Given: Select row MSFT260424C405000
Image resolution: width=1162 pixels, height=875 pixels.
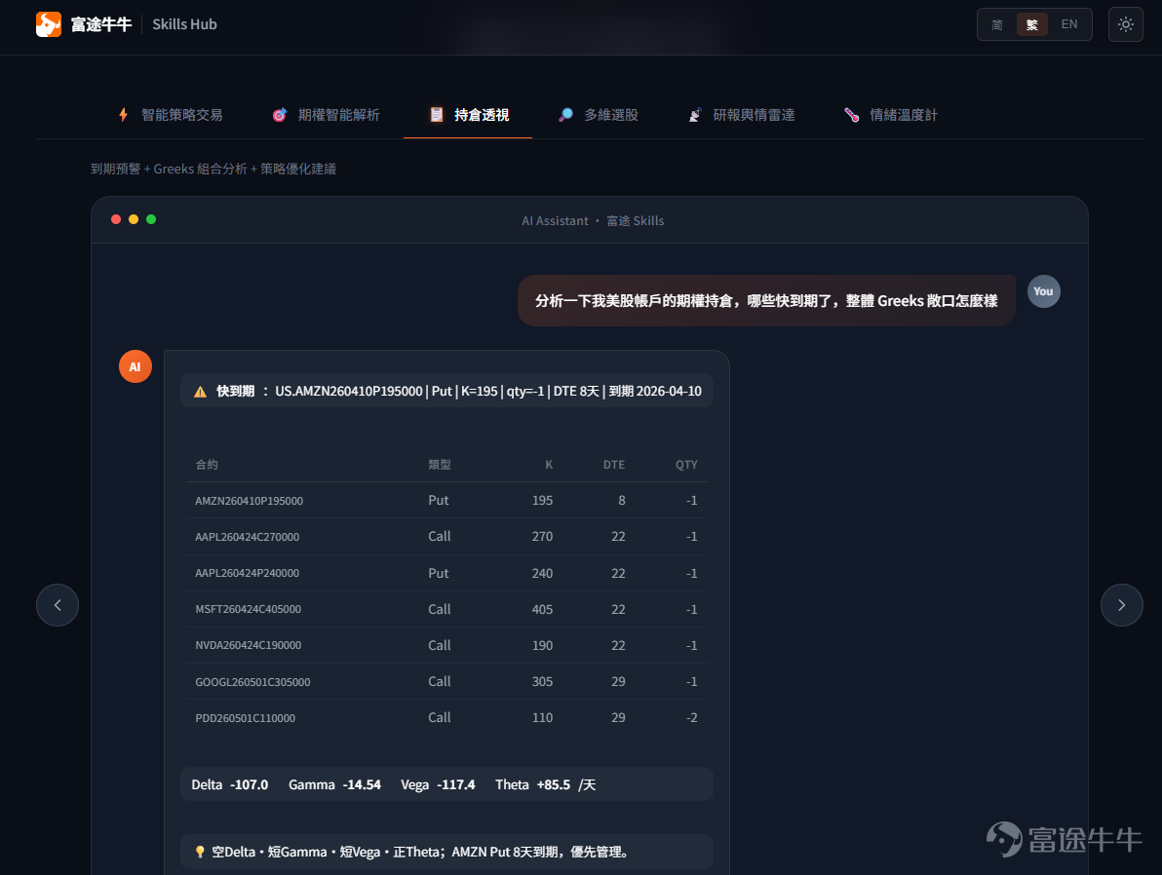Looking at the screenshot, I should (446, 609).
